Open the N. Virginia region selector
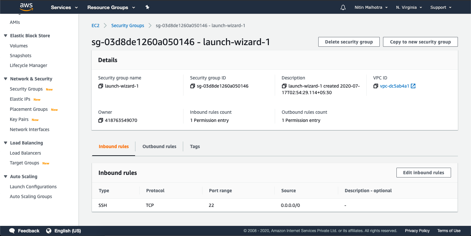 click(x=409, y=7)
